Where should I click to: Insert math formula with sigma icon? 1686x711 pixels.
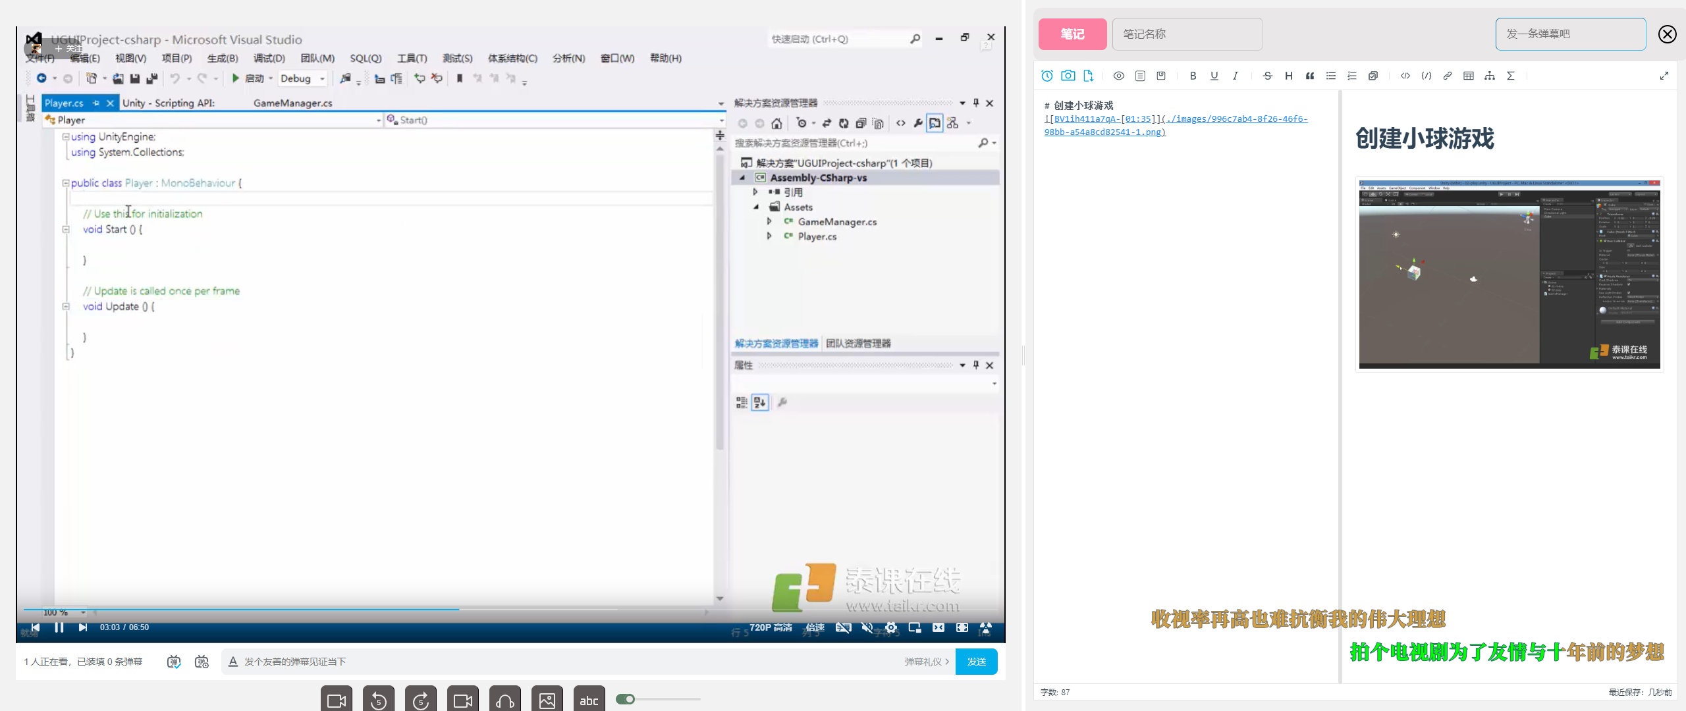[1510, 76]
